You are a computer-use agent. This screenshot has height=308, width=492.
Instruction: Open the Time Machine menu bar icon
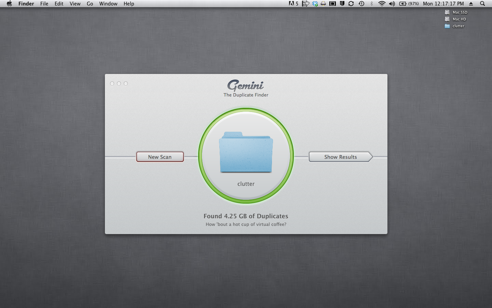point(361,4)
